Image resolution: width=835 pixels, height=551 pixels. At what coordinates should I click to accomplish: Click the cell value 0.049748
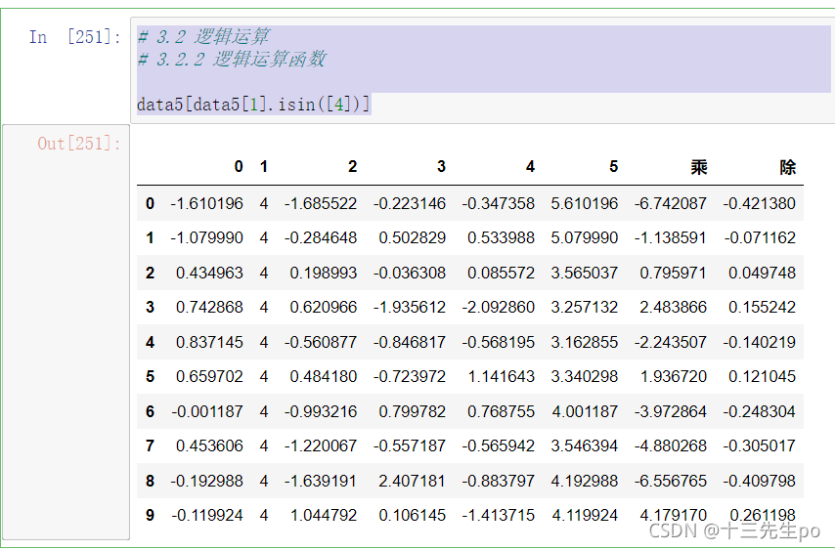pos(762,273)
